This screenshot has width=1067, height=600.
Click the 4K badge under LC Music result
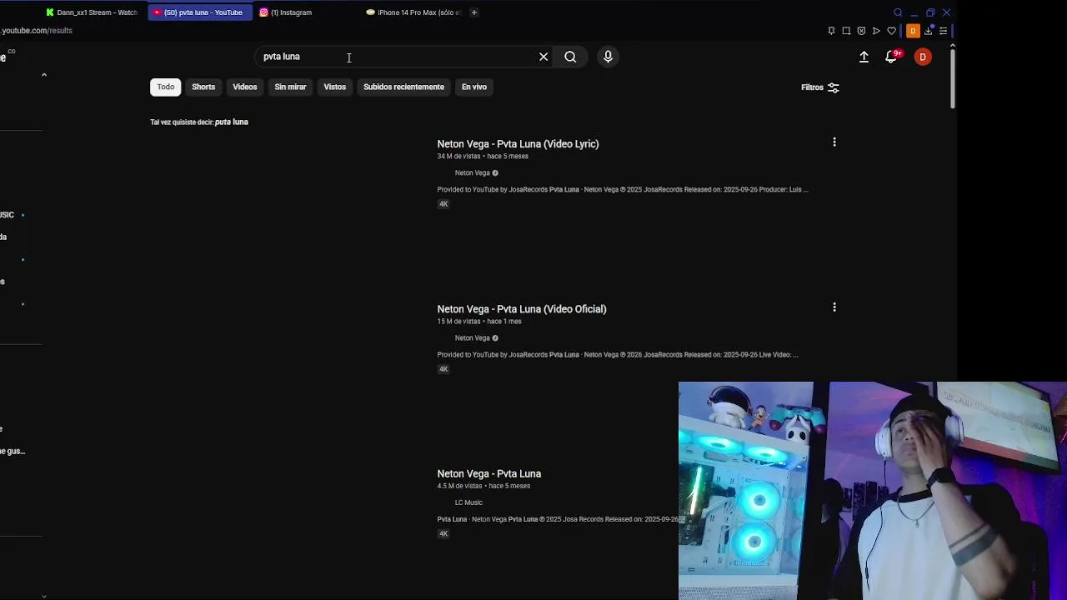(x=443, y=534)
